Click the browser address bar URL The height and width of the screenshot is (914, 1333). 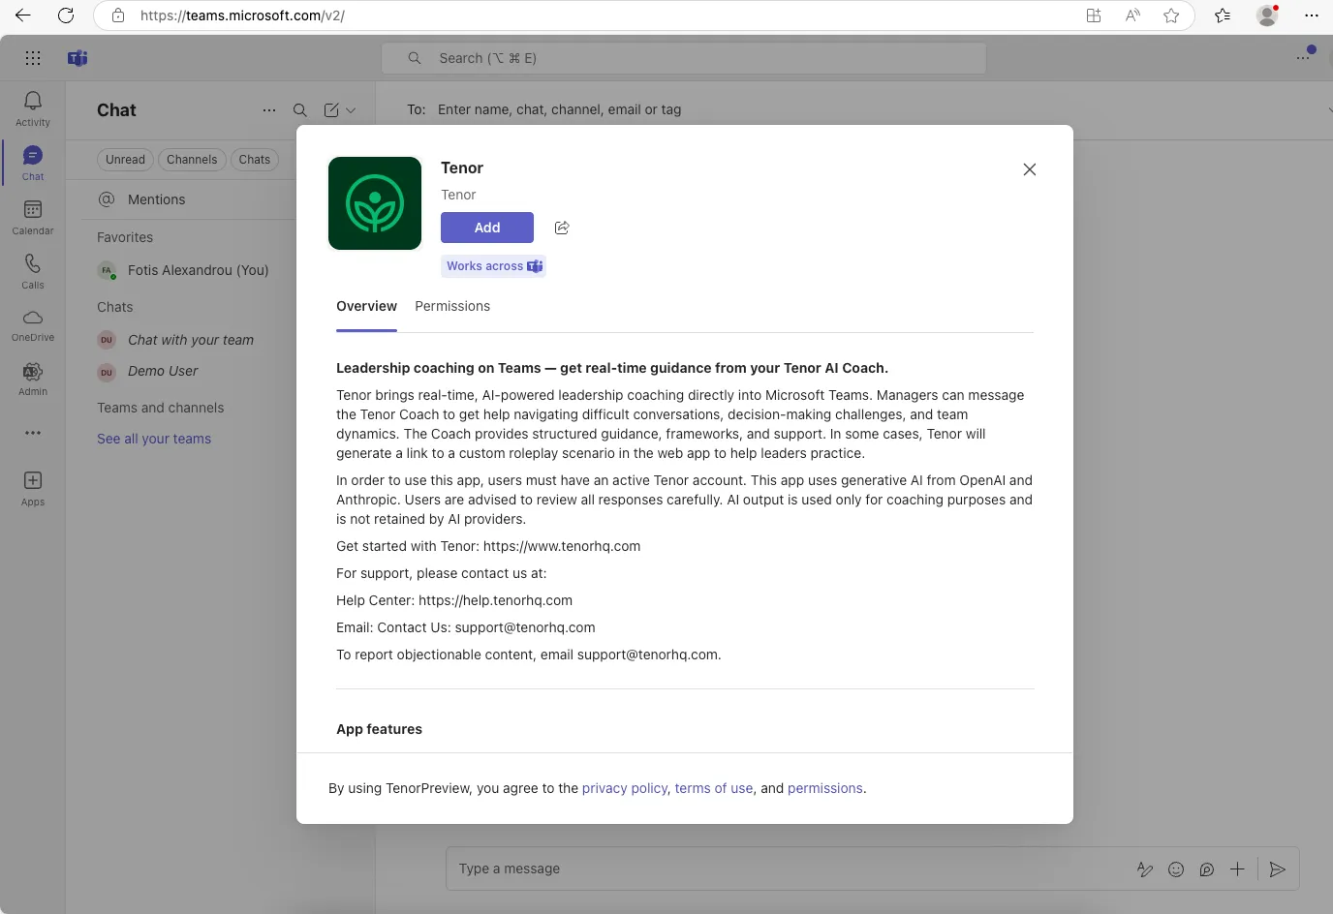[242, 15]
